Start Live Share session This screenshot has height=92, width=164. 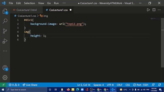(x=30, y=85)
